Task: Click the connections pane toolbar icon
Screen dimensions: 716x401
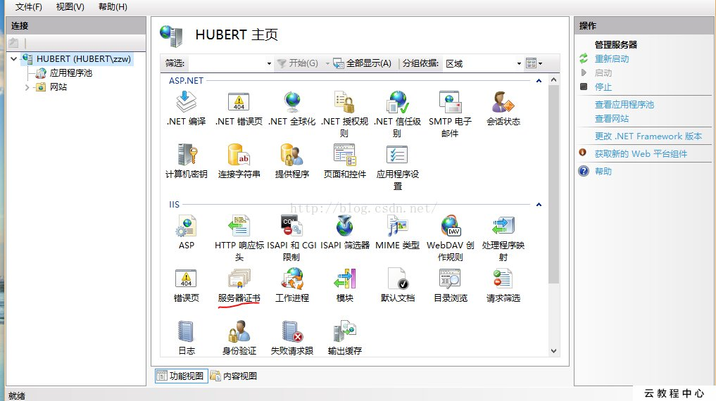Action: [x=13, y=43]
